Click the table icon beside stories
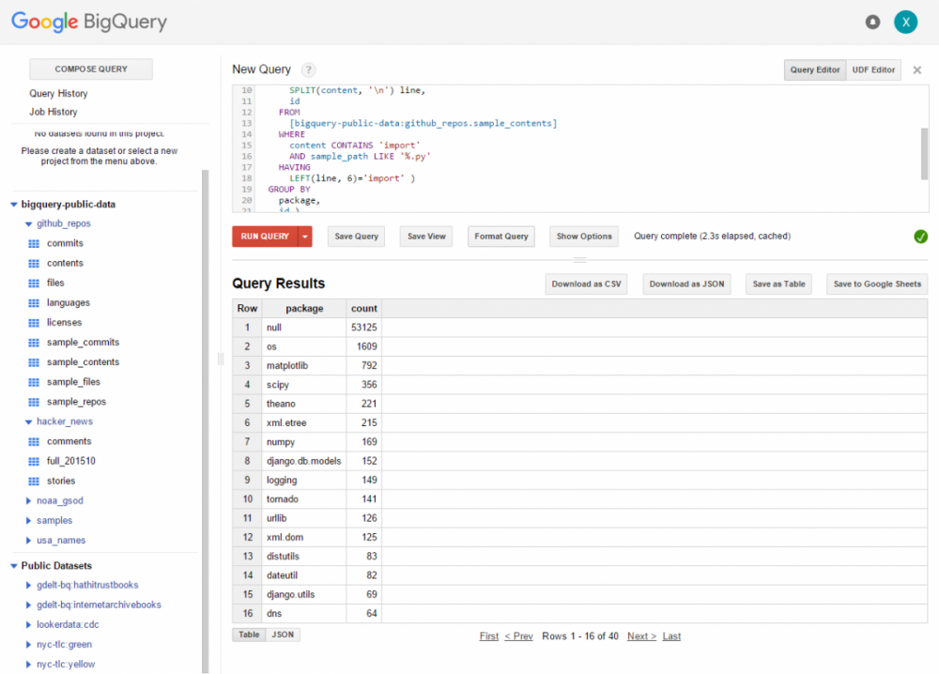Screen dimensions: 939x674 click(x=34, y=481)
